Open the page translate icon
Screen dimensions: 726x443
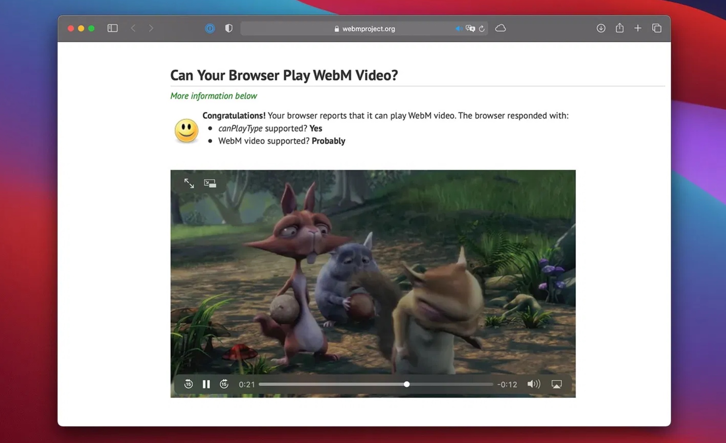click(470, 29)
